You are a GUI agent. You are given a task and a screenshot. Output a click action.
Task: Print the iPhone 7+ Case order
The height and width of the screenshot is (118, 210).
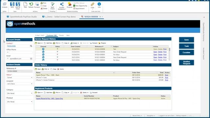coord(166,78)
